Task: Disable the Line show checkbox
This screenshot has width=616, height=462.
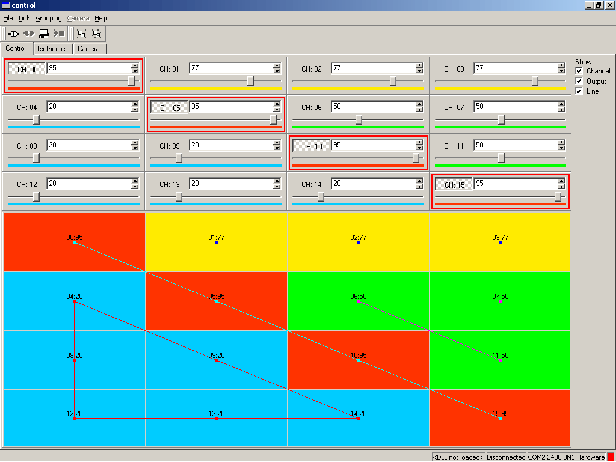Action: point(579,91)
